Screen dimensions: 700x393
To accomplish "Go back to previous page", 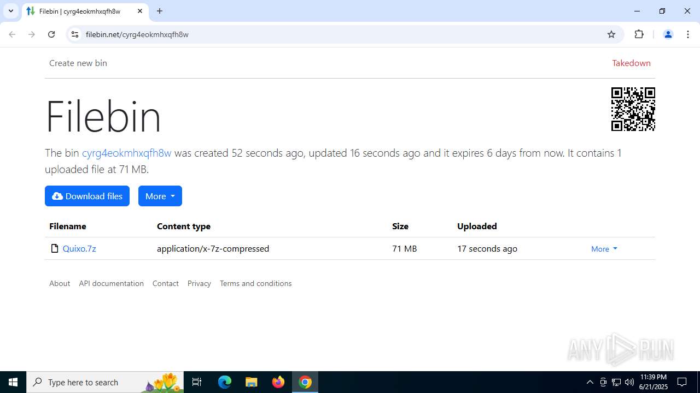I will (12, 34).
